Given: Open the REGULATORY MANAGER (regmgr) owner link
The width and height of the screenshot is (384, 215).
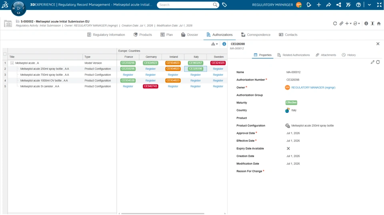Looking at the screenshot, I should [313, 87].
